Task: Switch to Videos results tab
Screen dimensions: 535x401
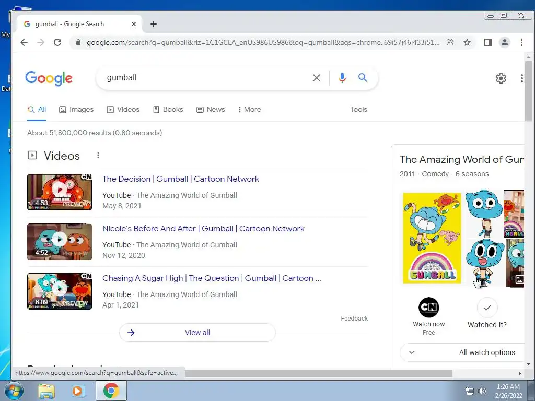Action: click(123, 110)
